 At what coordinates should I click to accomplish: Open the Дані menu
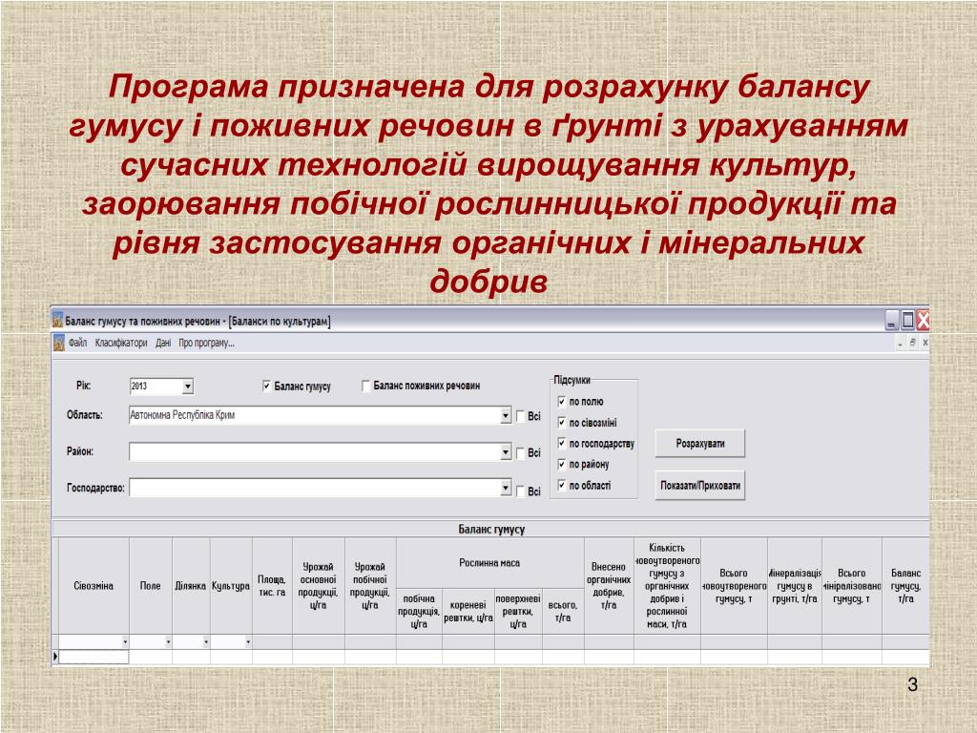pos(163,343)
